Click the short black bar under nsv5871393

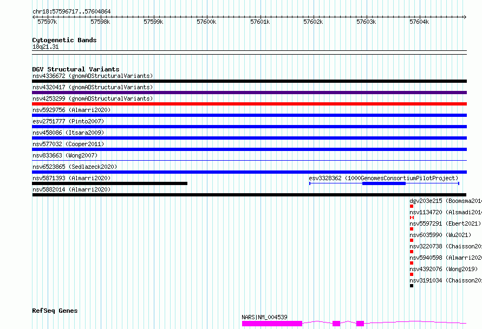(110, 183)
